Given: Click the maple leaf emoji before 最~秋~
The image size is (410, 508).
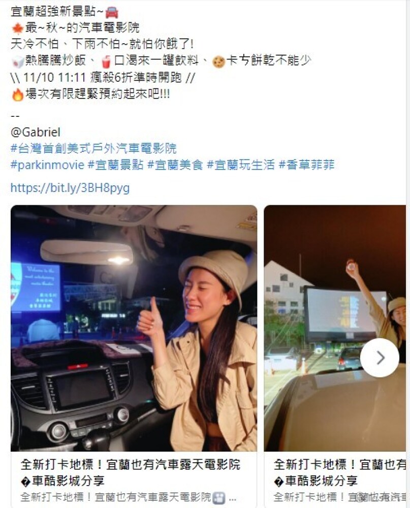Looking at the screenshot, I should tap(17, 28).
